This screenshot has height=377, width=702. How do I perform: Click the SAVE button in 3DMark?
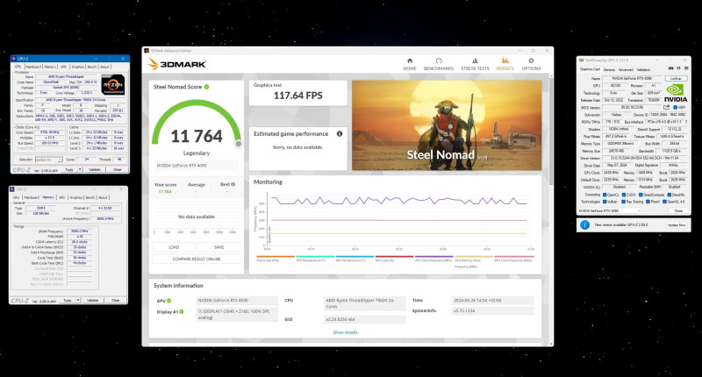pos(218,247)
